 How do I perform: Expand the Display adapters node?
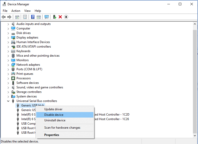(8, 38)
